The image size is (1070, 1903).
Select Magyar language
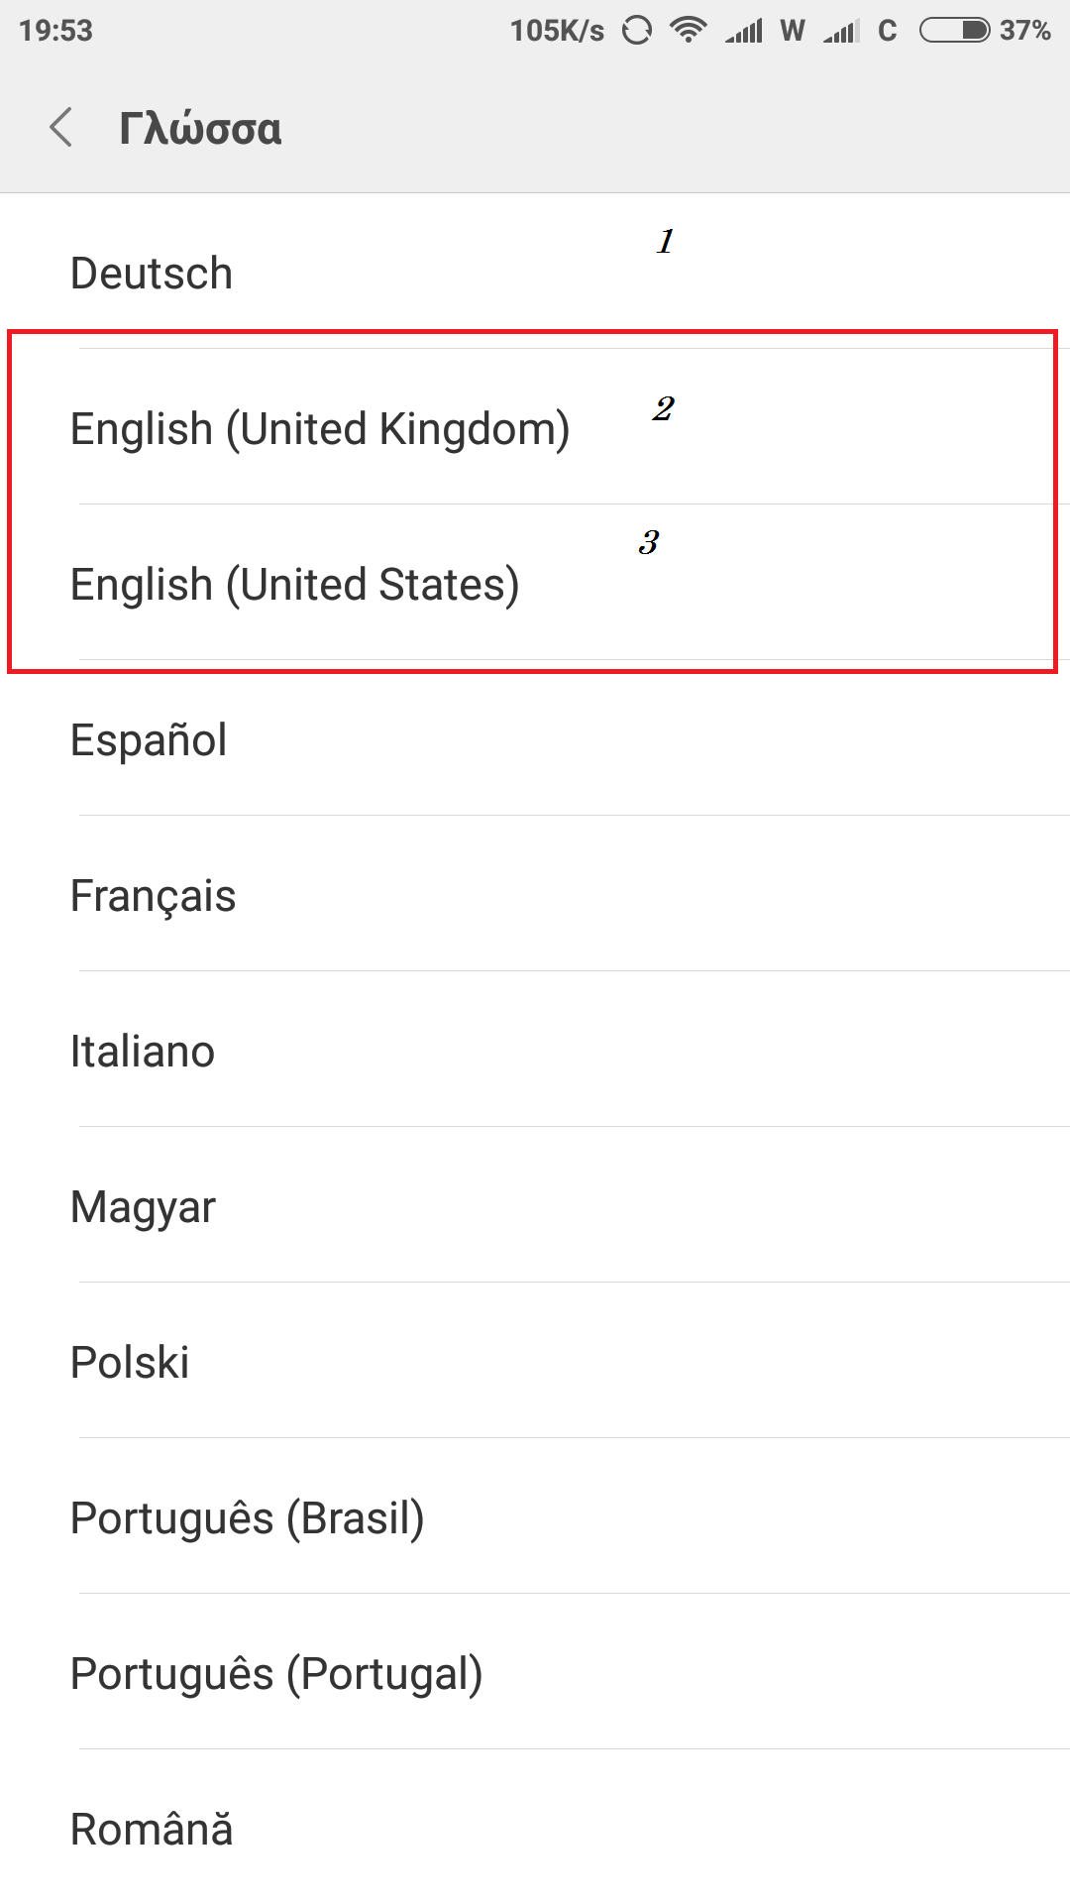143,1207
